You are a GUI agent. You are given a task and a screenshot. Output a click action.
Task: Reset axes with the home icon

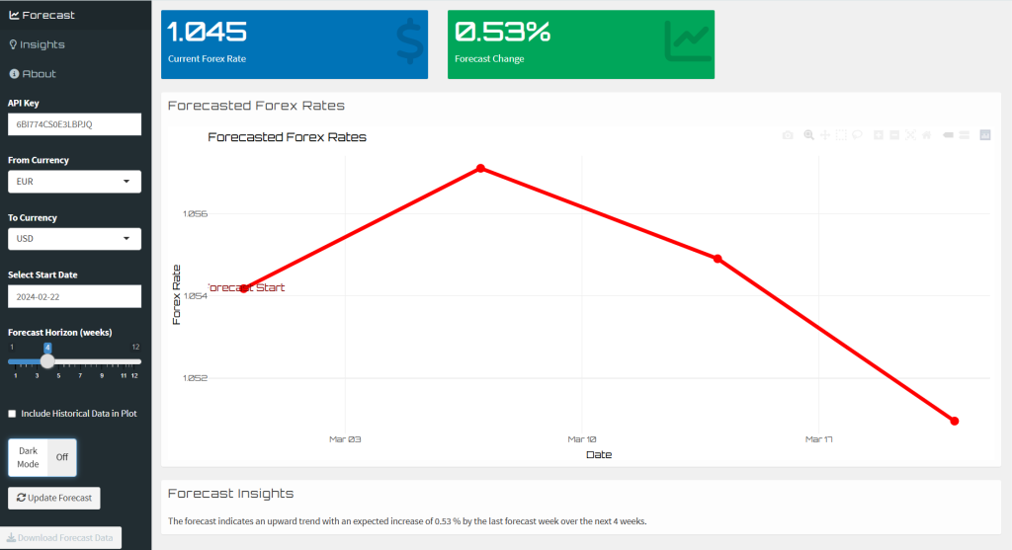tap(926, 135)
